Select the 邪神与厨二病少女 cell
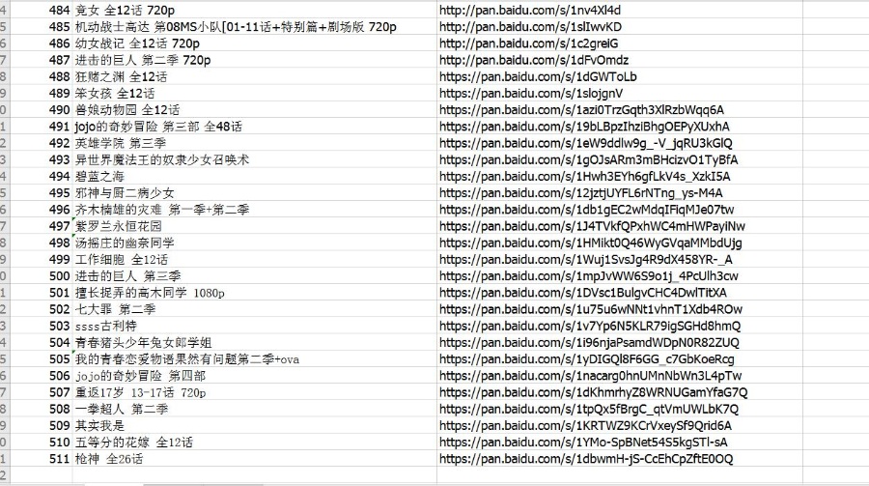869x486 pixels. click(x=254, y=193)
